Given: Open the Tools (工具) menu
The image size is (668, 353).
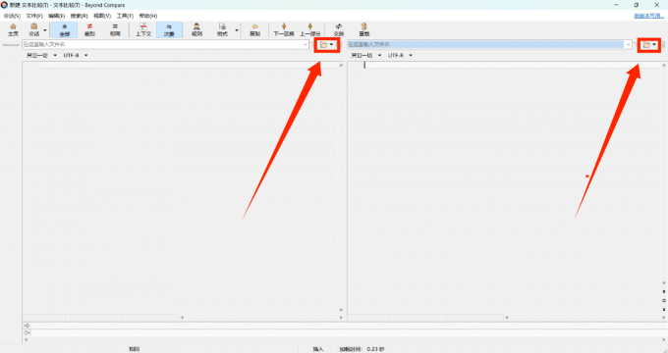Looking at the screenshot, I should pos(125,16).
